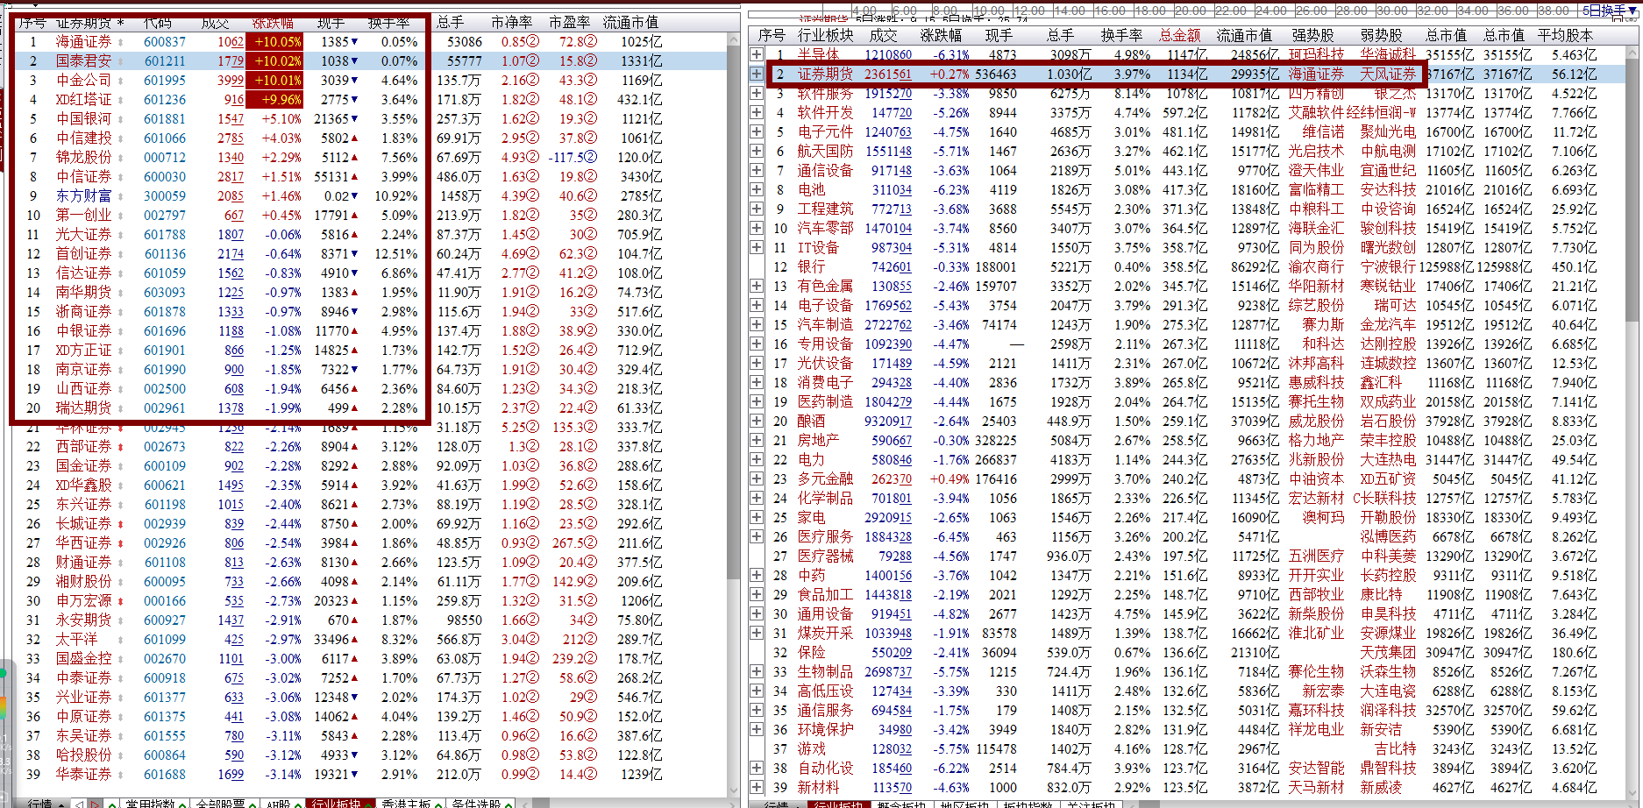
Task: Select the 东方财富 stock row
Action: tap(372, 195)
